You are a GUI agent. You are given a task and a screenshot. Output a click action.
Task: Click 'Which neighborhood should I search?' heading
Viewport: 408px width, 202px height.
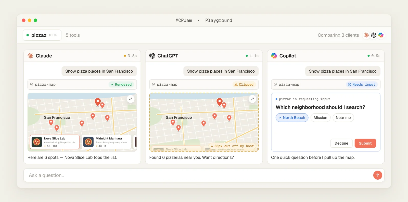point(320,107)
